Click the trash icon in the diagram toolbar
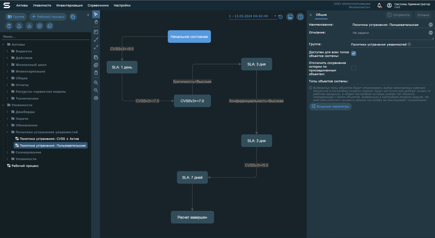Viewport: 435px width, 238px height. 96,73
